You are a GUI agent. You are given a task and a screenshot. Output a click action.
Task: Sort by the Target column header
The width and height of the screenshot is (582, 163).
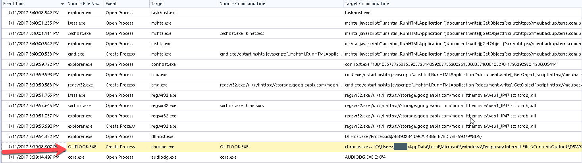pyautogui.click(x=158, y=4)
